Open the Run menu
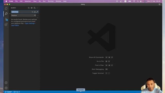Screen dimensions: 165x93 coord(44,1)
